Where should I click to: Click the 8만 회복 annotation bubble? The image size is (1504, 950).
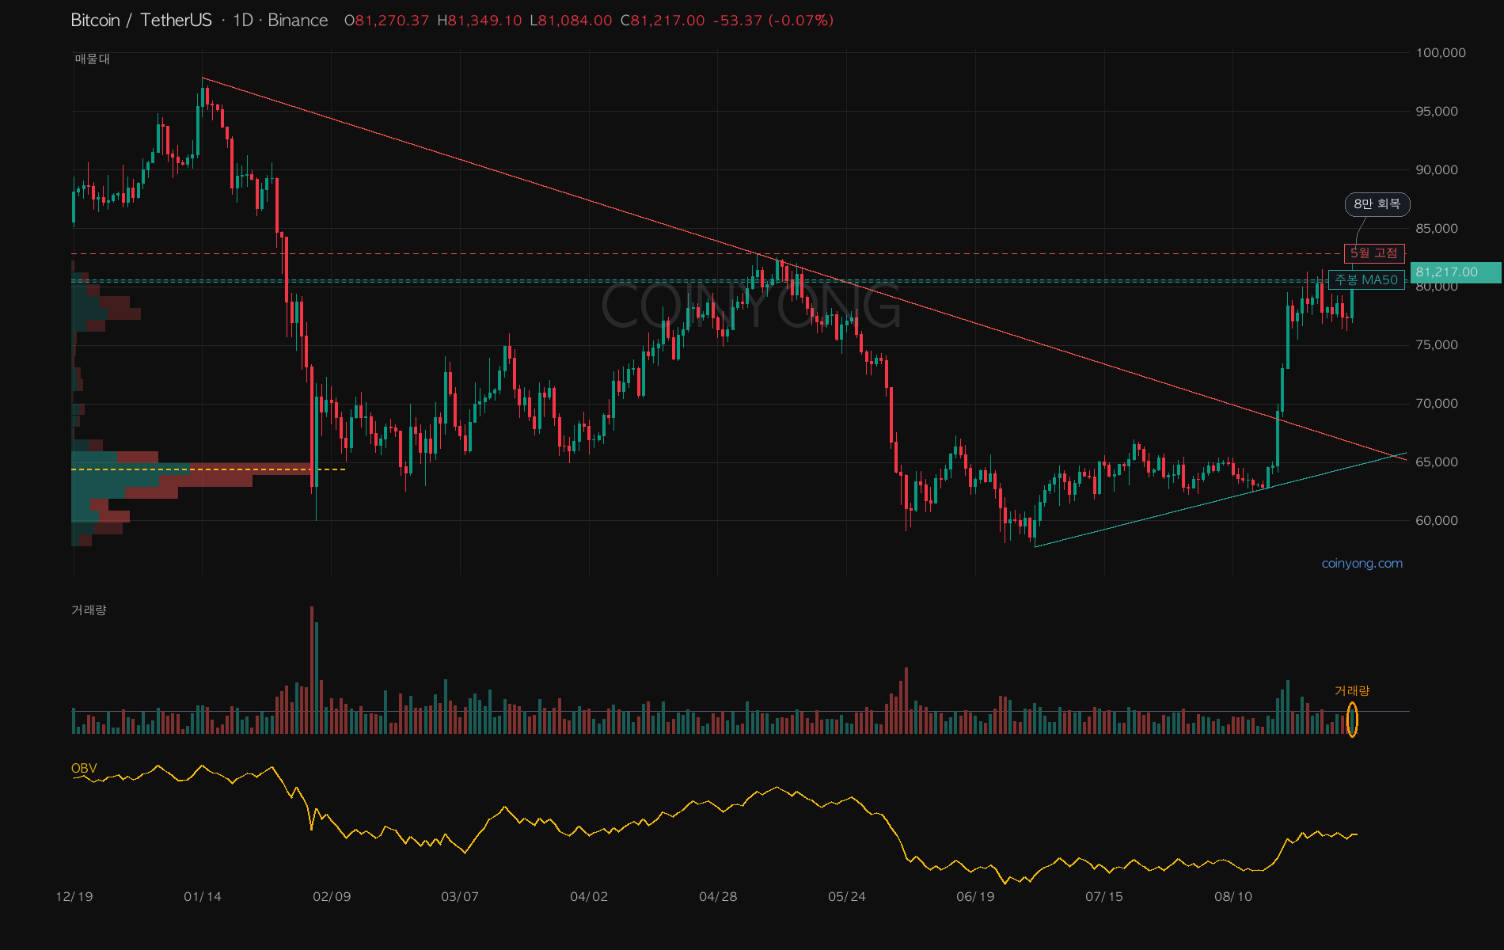coord(1377,204)
